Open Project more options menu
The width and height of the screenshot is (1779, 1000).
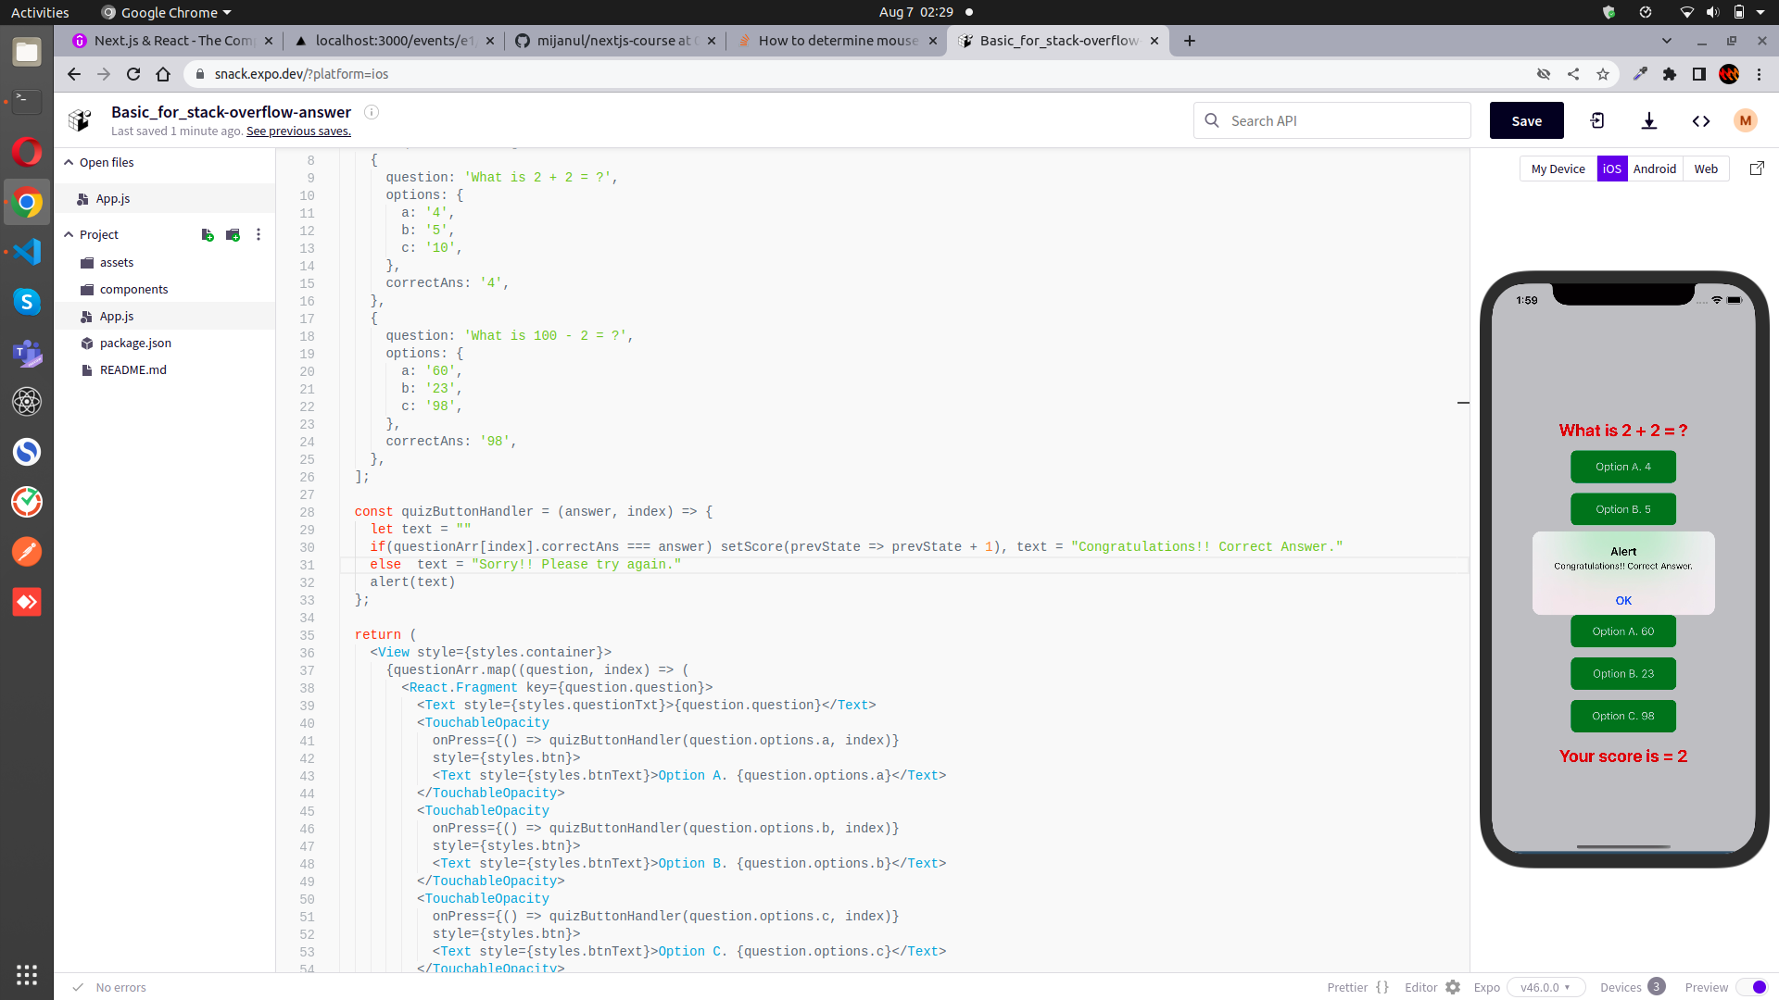[x=259, y=235]
